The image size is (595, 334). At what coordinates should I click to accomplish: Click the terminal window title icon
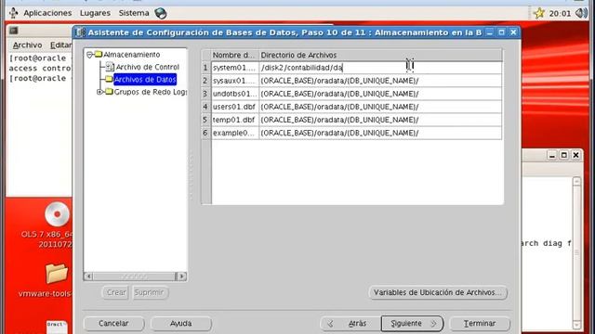tap(14, 31)
